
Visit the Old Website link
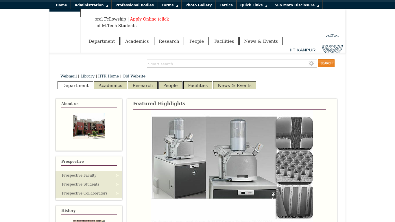pos(134,76)
